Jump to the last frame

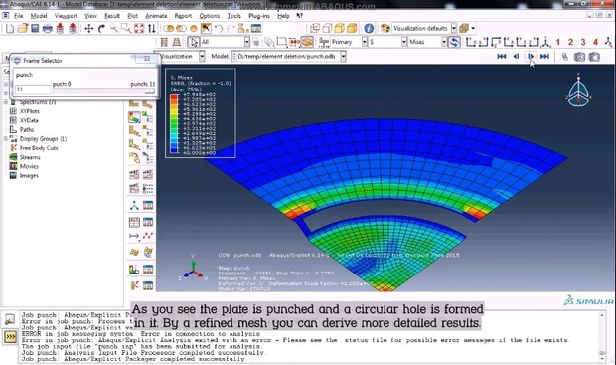[x=544, y=57]
